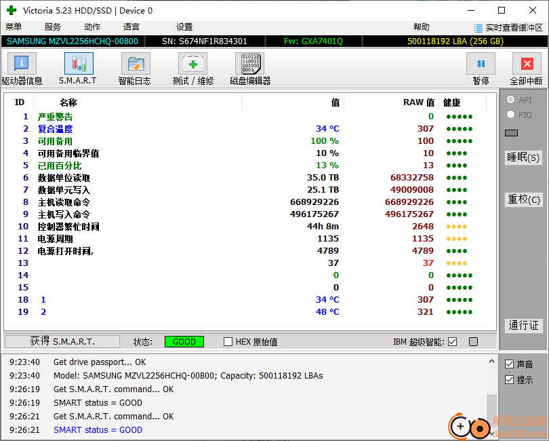
Task: Open the 动作 menu
Action: click(x=92, y=27)
